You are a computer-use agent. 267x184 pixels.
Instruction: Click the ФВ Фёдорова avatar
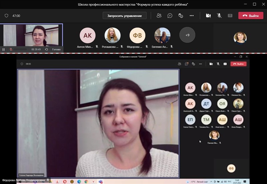tap(138, 36)
